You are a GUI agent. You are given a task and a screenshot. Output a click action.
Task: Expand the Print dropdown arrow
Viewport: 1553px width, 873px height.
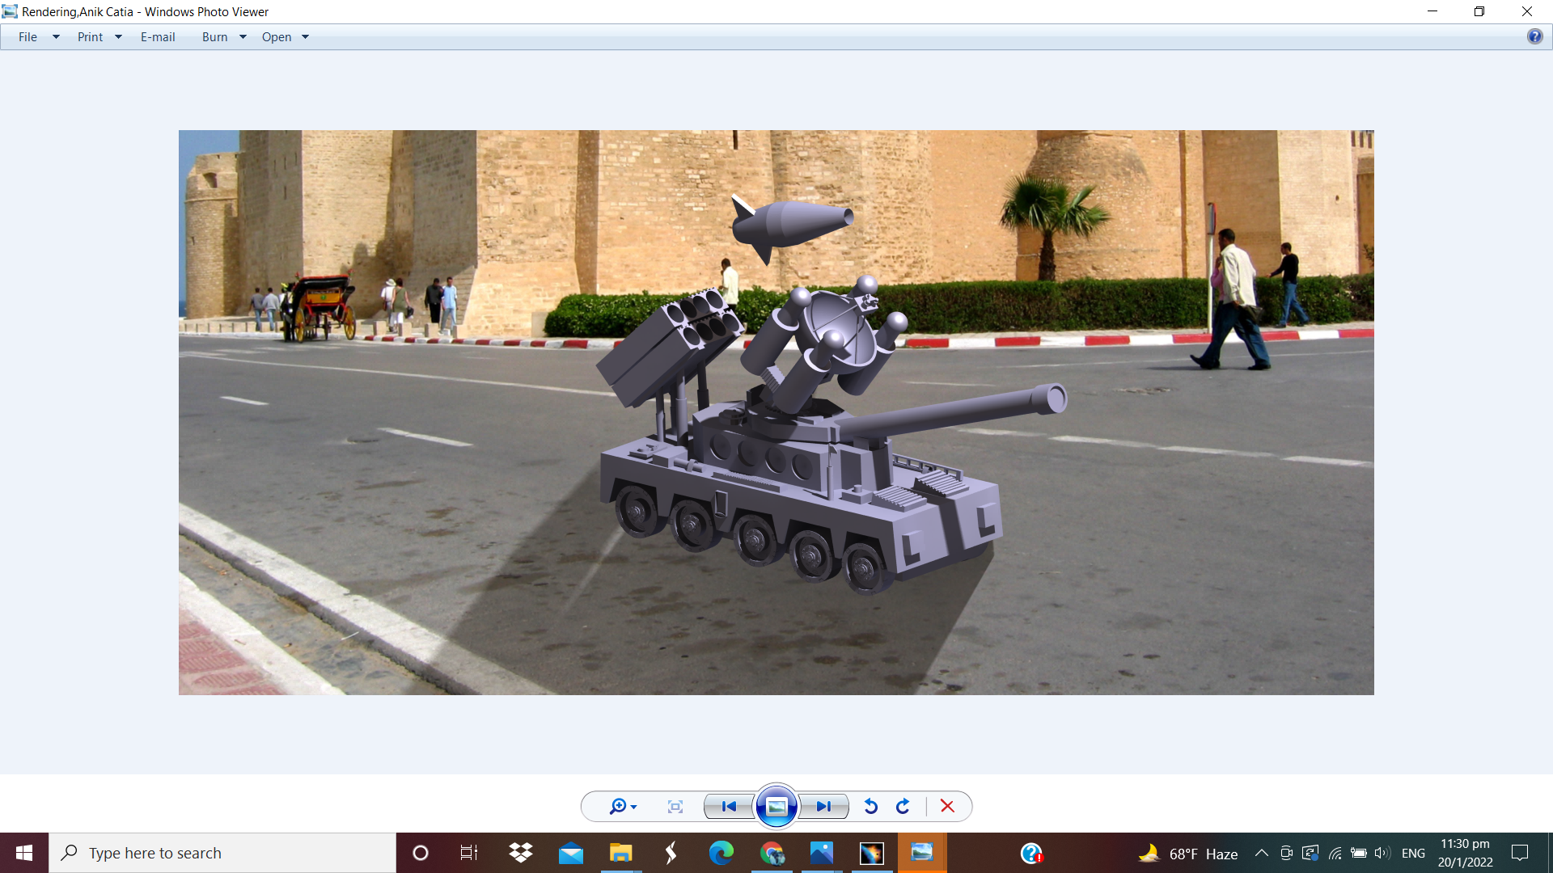pyautogui.click(x=118, y=37)
